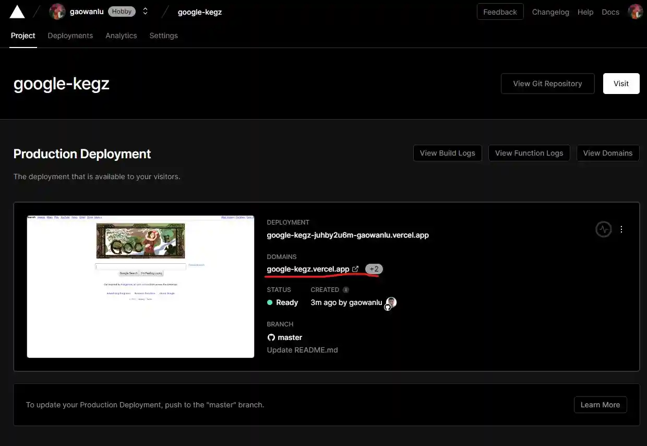The height and width of the screenshot is (446, 647).
Task: Switch to the Deployments tab
Action: click(x=70, y=36)
